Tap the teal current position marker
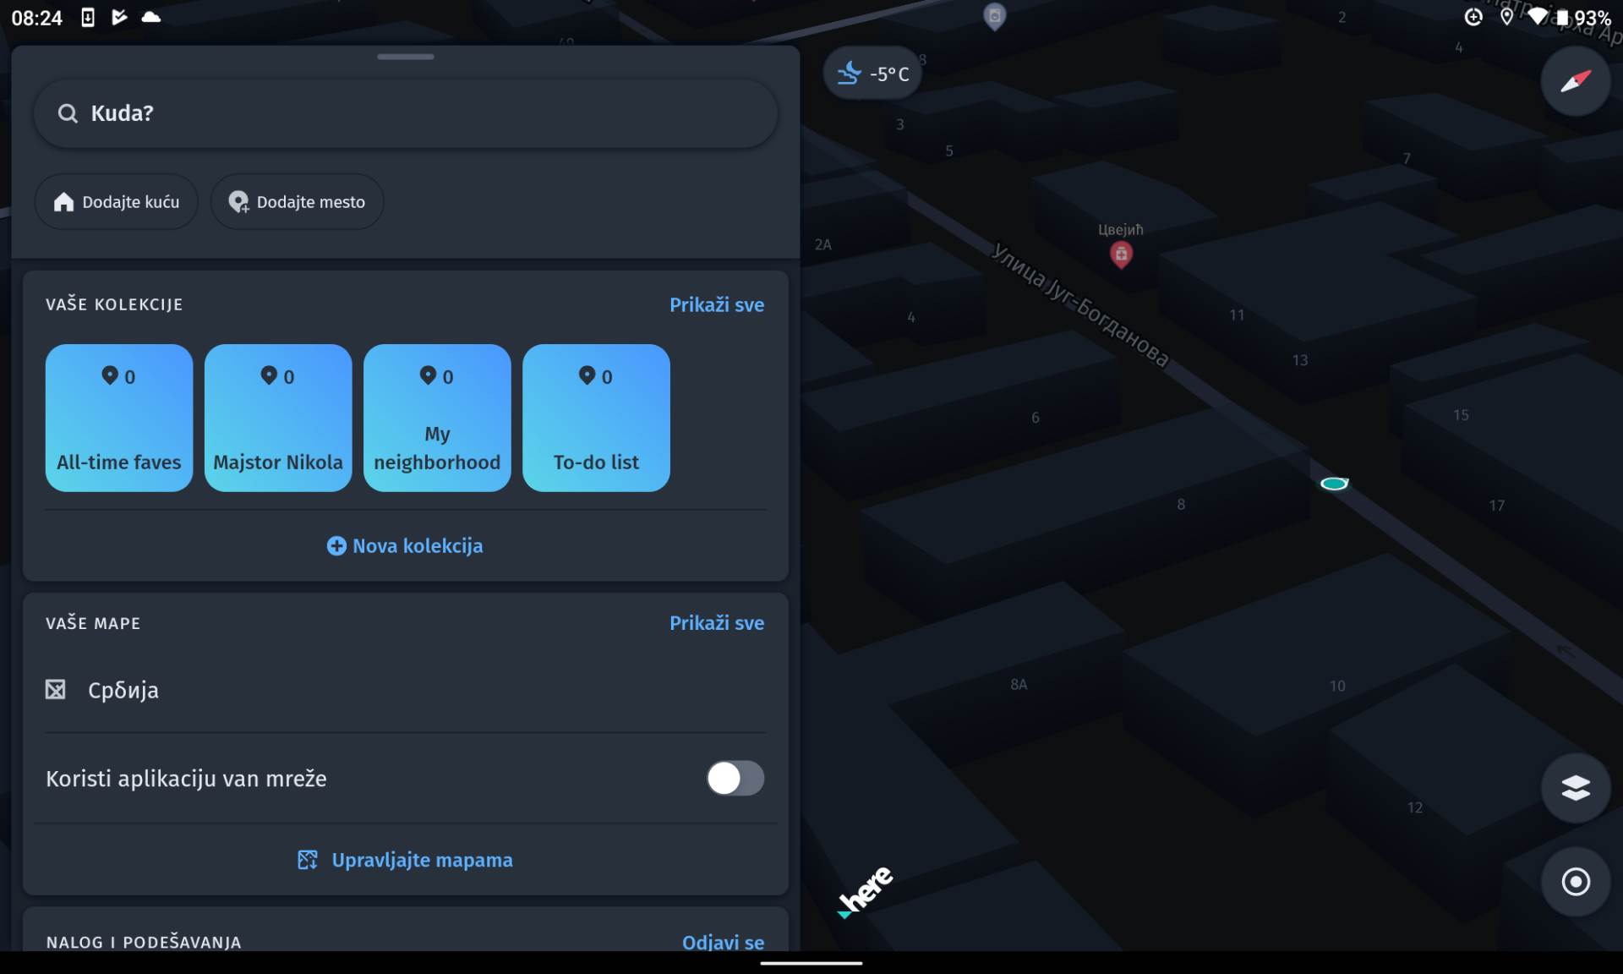 [1334, 484]
